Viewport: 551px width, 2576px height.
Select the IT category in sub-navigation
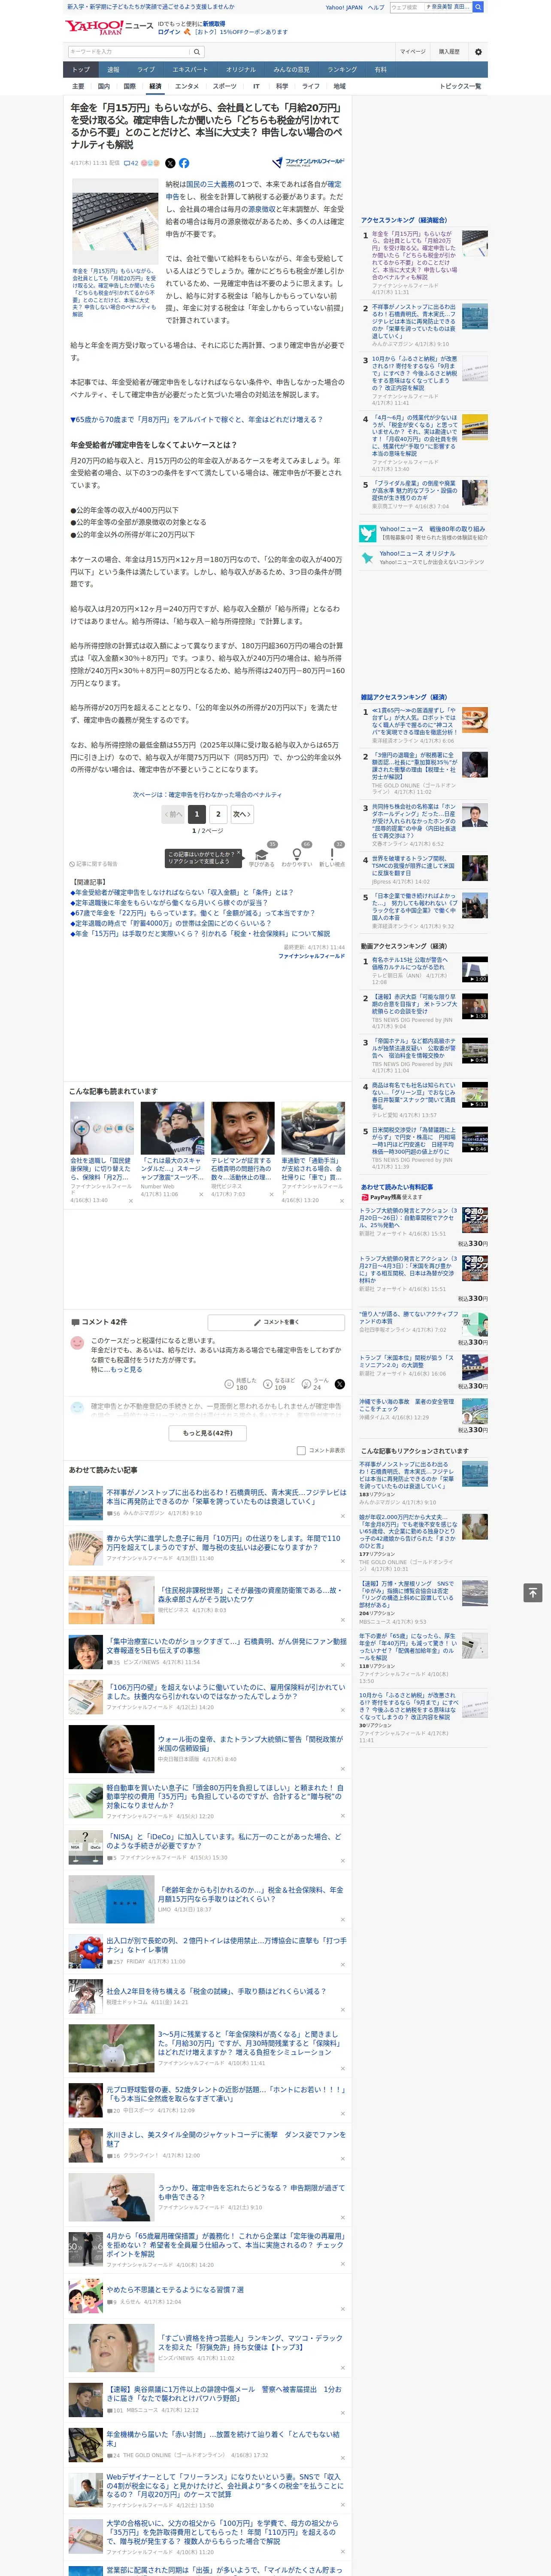(256, 86)
